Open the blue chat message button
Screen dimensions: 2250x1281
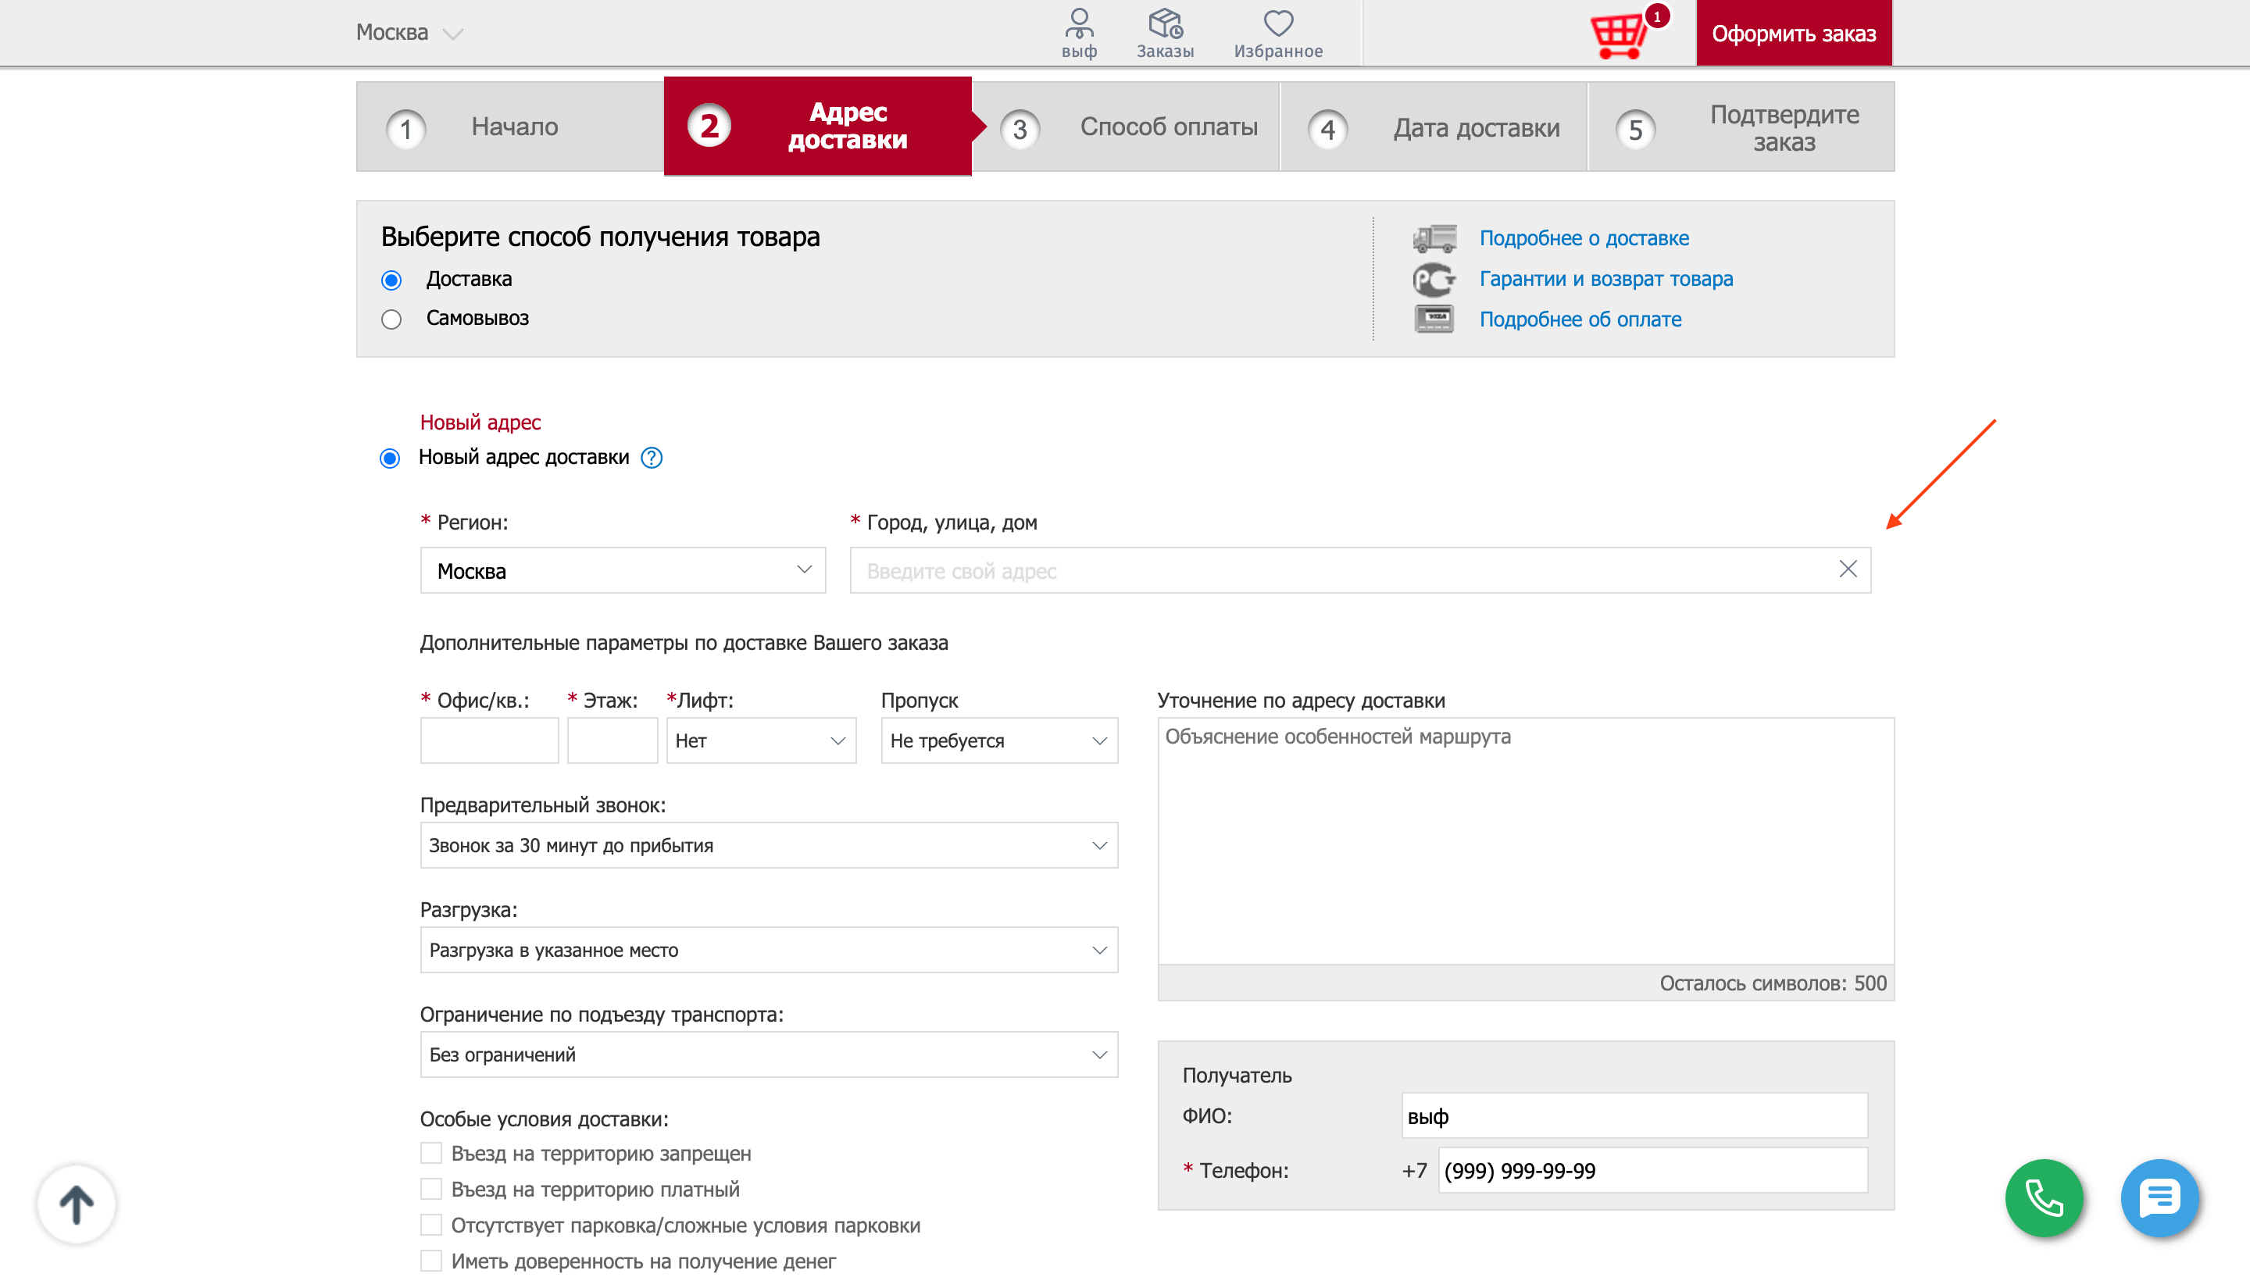click(2159, 1197)
